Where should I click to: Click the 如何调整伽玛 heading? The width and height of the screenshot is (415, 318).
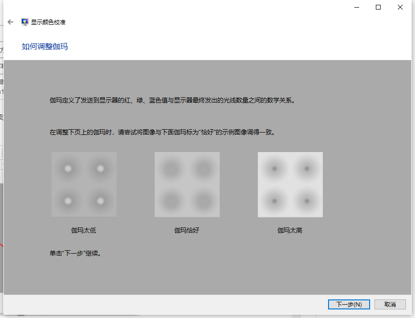click(x=44, y=46)
